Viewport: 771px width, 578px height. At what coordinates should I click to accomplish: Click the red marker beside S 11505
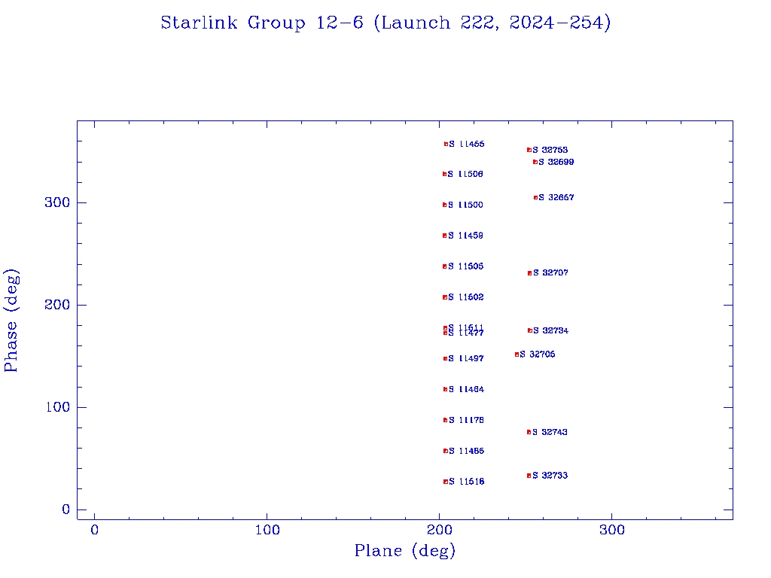pyautogui.click(x=444, y=266)
